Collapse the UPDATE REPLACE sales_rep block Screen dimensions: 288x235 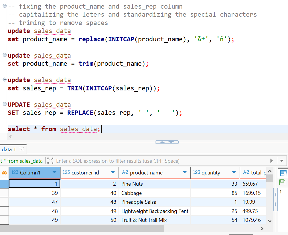click(x=5, y=104)
